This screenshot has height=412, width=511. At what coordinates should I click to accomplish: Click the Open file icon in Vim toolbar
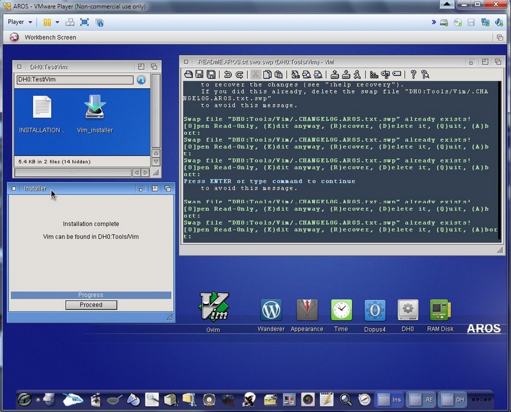(x=188, y=74)
